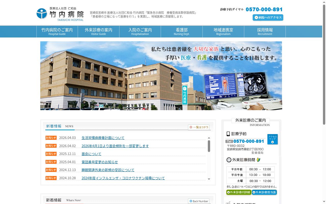The image size is (326, 204).
Task: Open 看護部 Nursing Dept. menu
Action: (182, 32)
